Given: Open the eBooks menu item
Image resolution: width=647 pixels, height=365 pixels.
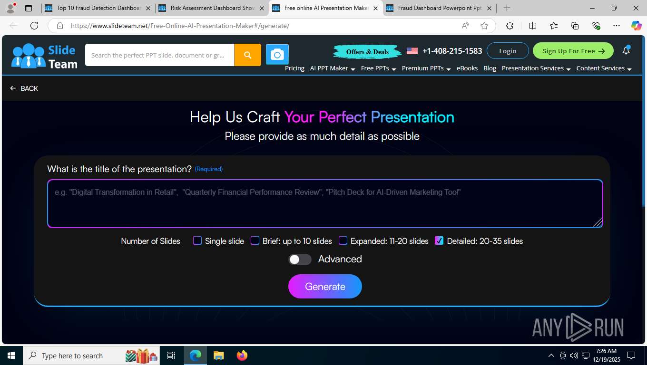Looking at the screenshot, I should tap(467, 68).
